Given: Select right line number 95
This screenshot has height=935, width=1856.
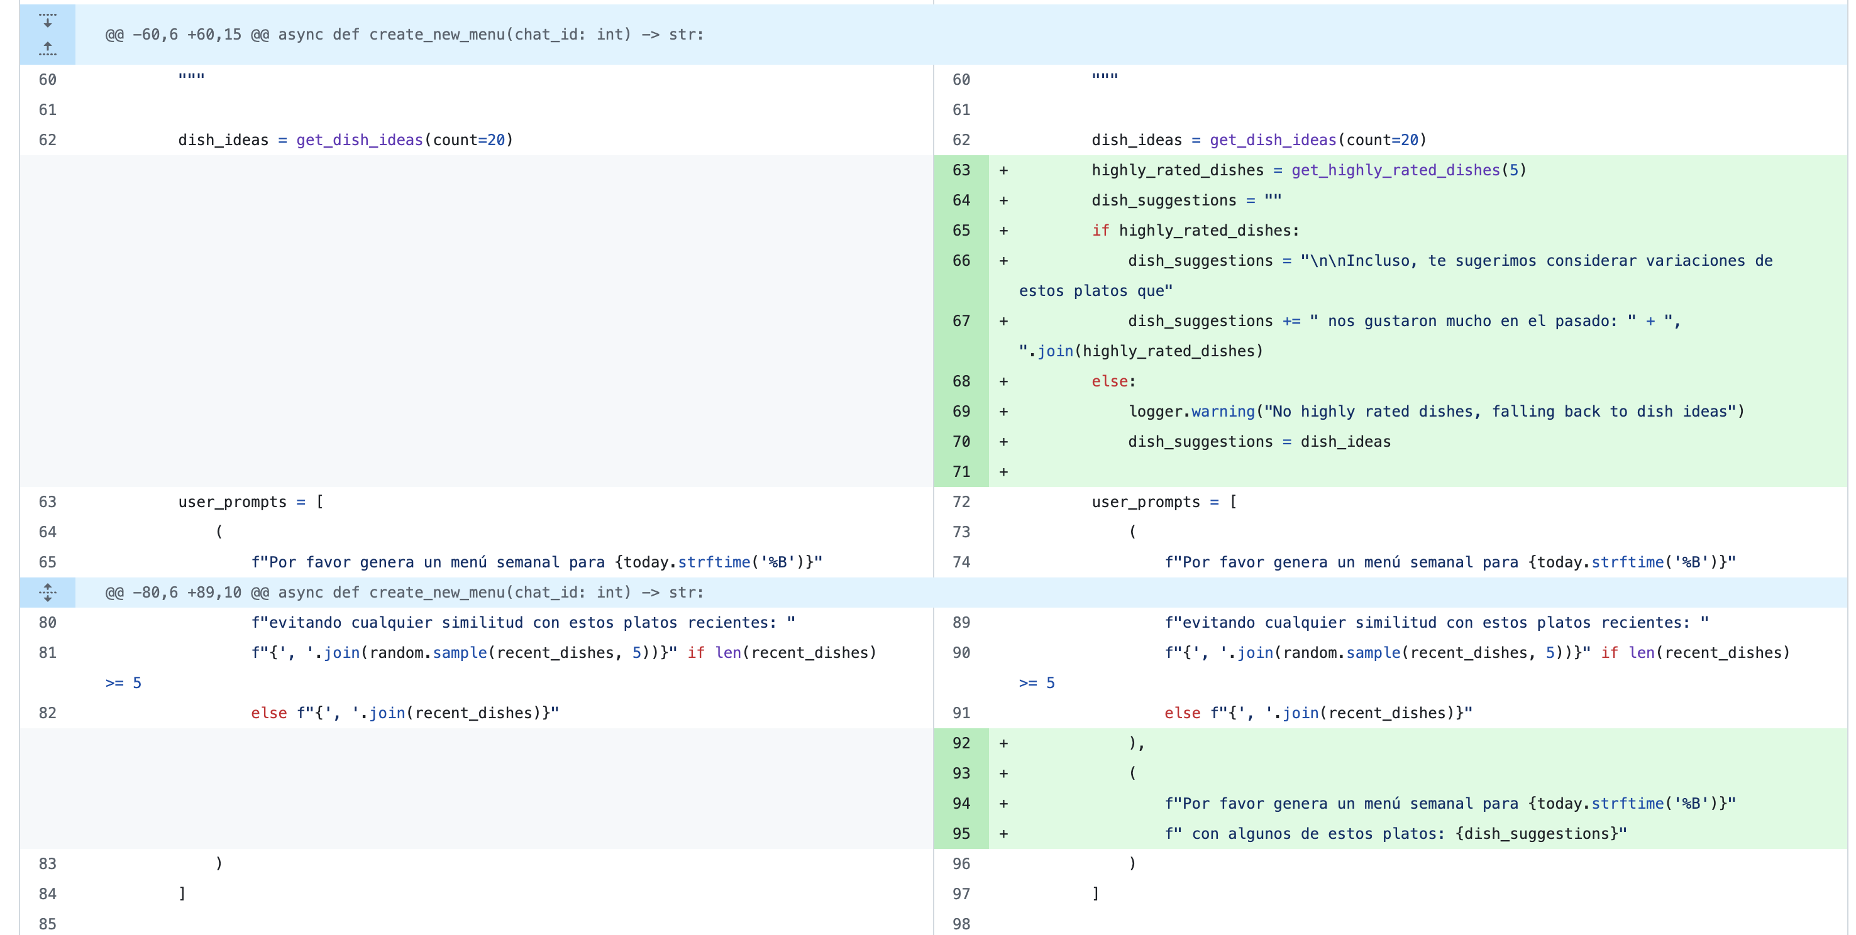Looking at the screenshot, I should (961, 834).
